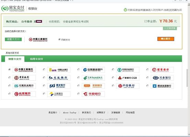190x137 pixels.
Task: Click the orange confirm submit button
Action: (166, 39)
